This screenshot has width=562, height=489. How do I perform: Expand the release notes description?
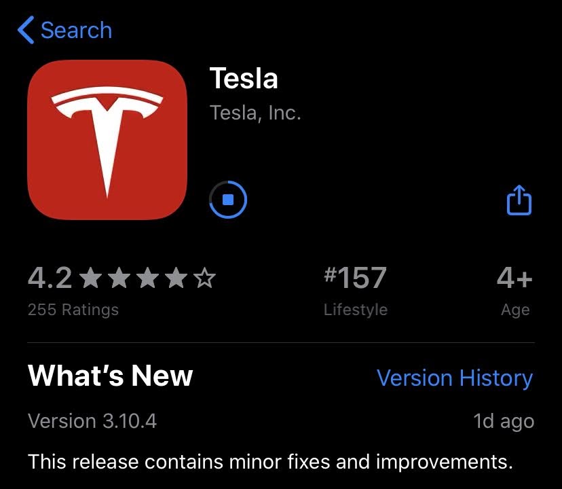point(270,463)
